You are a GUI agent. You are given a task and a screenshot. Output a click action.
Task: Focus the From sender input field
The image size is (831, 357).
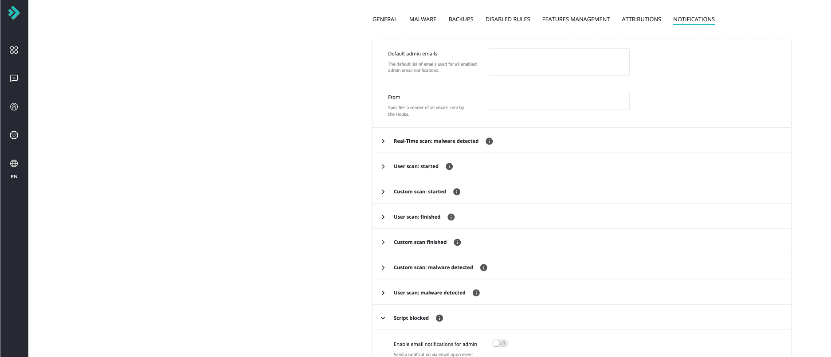click(x=558, y=101)
